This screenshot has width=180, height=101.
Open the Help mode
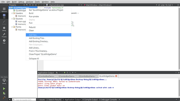coord(4,41)
